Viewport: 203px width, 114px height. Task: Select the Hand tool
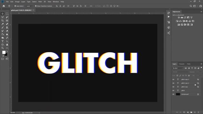click(x=7, y=45)
